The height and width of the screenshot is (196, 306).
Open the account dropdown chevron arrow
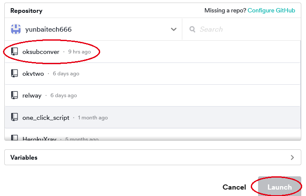pos(174,29)
